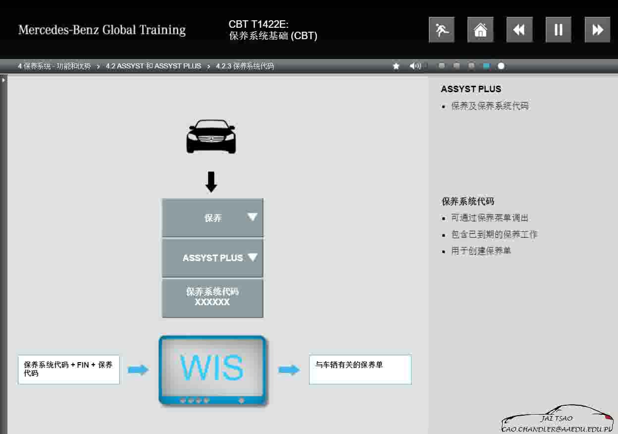Image resolution: width=618 pixels, height=434 pixels.
Task: Click the '保养及保养系统代码' bullet text
Action: (x=490, y=106)
